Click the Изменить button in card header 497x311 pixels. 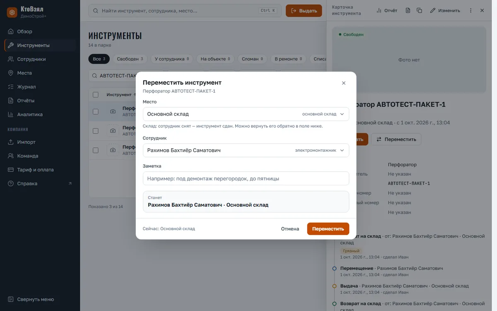(445, 10)
